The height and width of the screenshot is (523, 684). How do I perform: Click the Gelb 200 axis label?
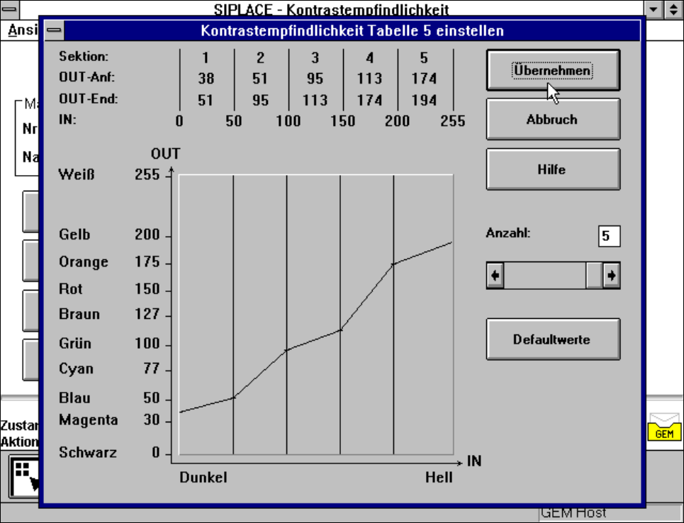109,235
